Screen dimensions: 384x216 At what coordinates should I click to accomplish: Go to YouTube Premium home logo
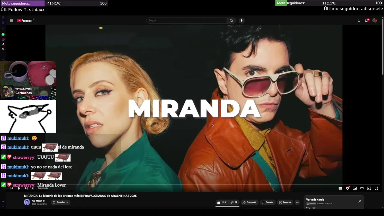pyautogui.click(x=25, y=21)
